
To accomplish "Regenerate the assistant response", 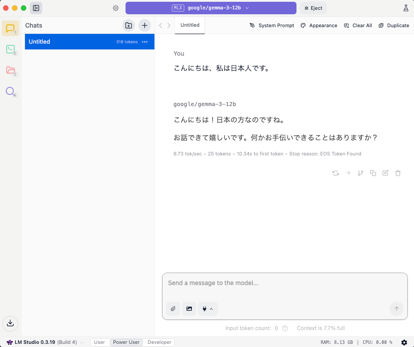I will pyautogui.click(x=335, y=173).
